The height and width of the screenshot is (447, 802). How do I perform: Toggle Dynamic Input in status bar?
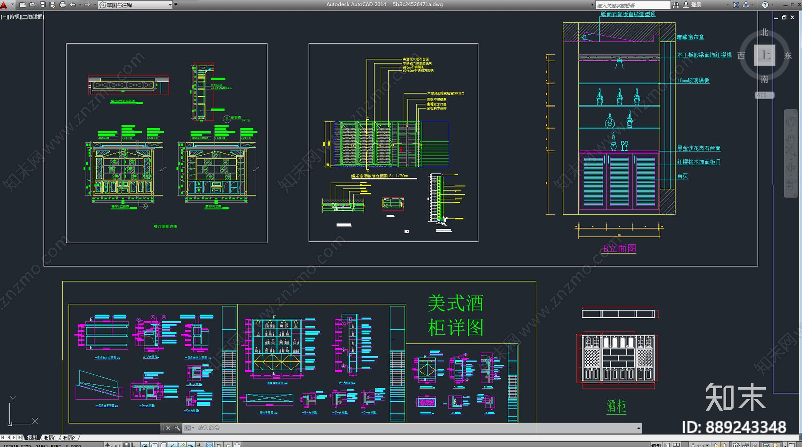[190, 444]
